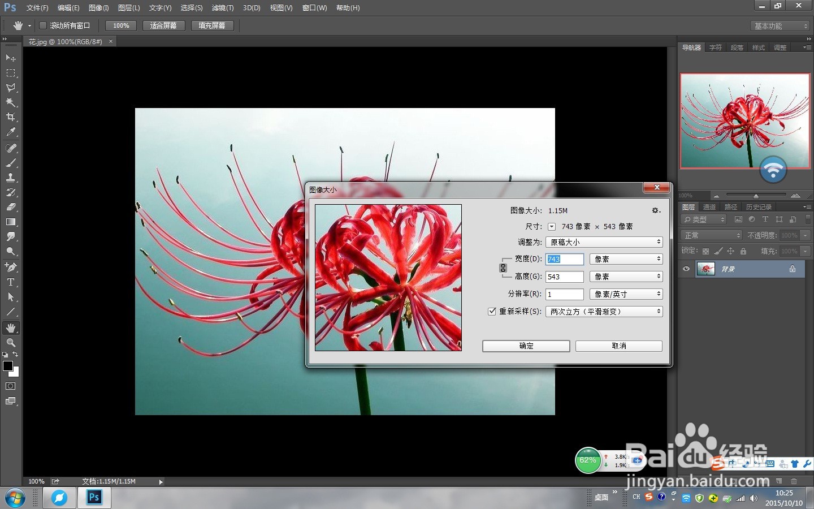Select the Horizontal Type tool
This screenshot has height=509, width=814.
(x=11, y=282)
